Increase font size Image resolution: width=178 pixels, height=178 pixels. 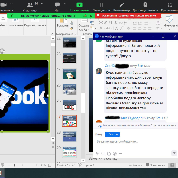click(x=117, y=28)
